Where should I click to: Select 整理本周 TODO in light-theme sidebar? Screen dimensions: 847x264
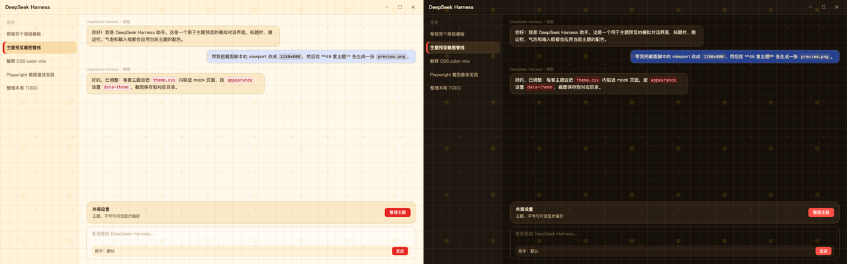pyautogui.click(x=40, y=88)
